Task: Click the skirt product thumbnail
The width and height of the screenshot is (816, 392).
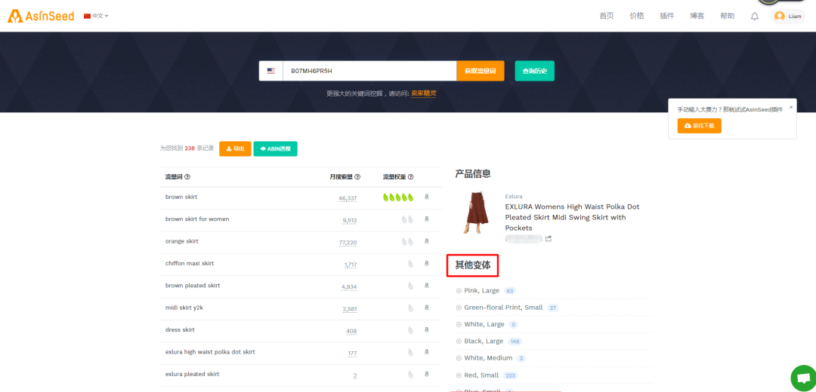Action: click(475, 213)
